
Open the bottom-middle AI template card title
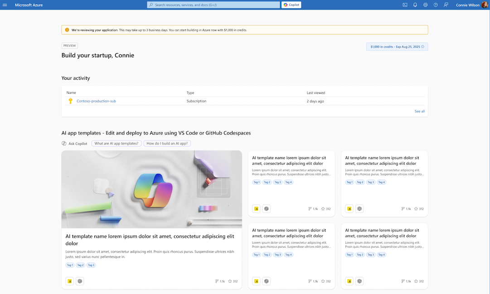click(x=289, y=233)
